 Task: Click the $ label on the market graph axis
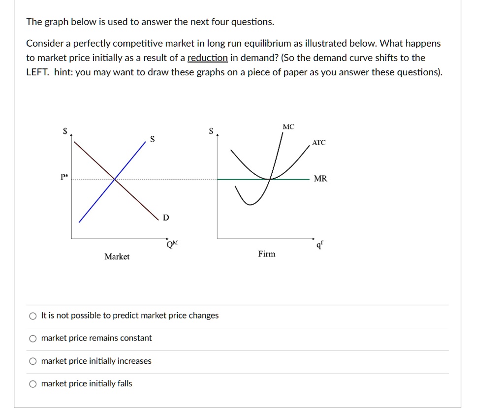point(64,131)
